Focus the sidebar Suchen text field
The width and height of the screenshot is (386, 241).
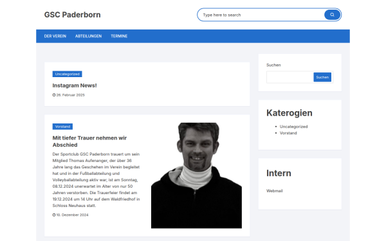tap(289, 77)
